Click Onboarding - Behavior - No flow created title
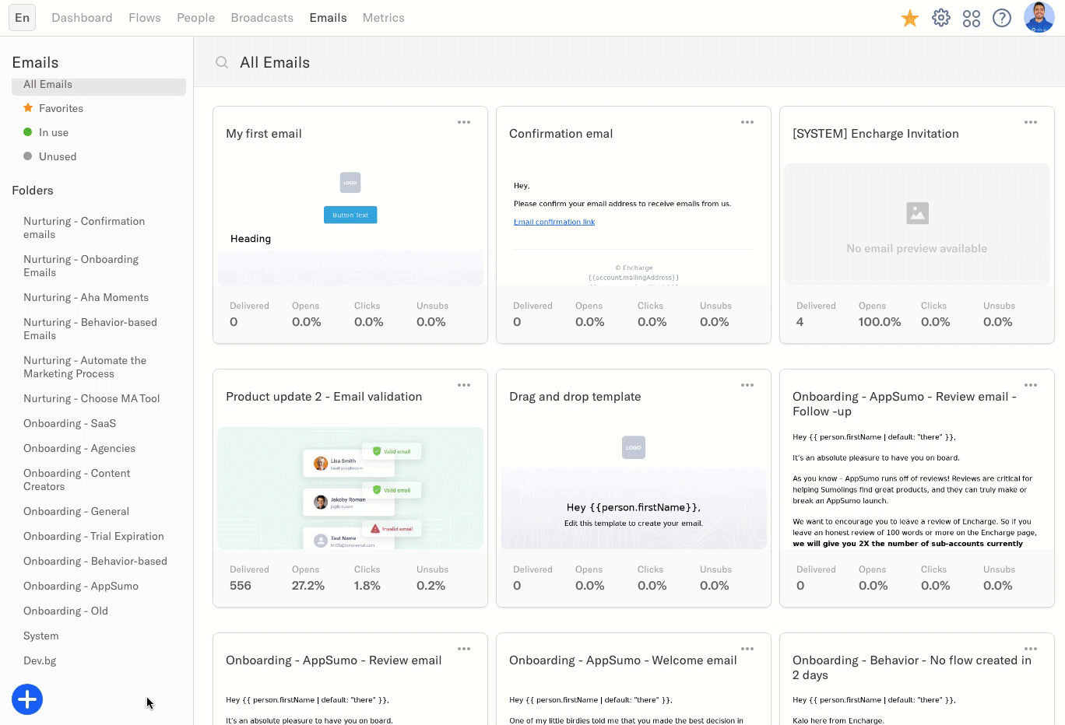Screen dimensions: 1065x725 click(912, 667)
